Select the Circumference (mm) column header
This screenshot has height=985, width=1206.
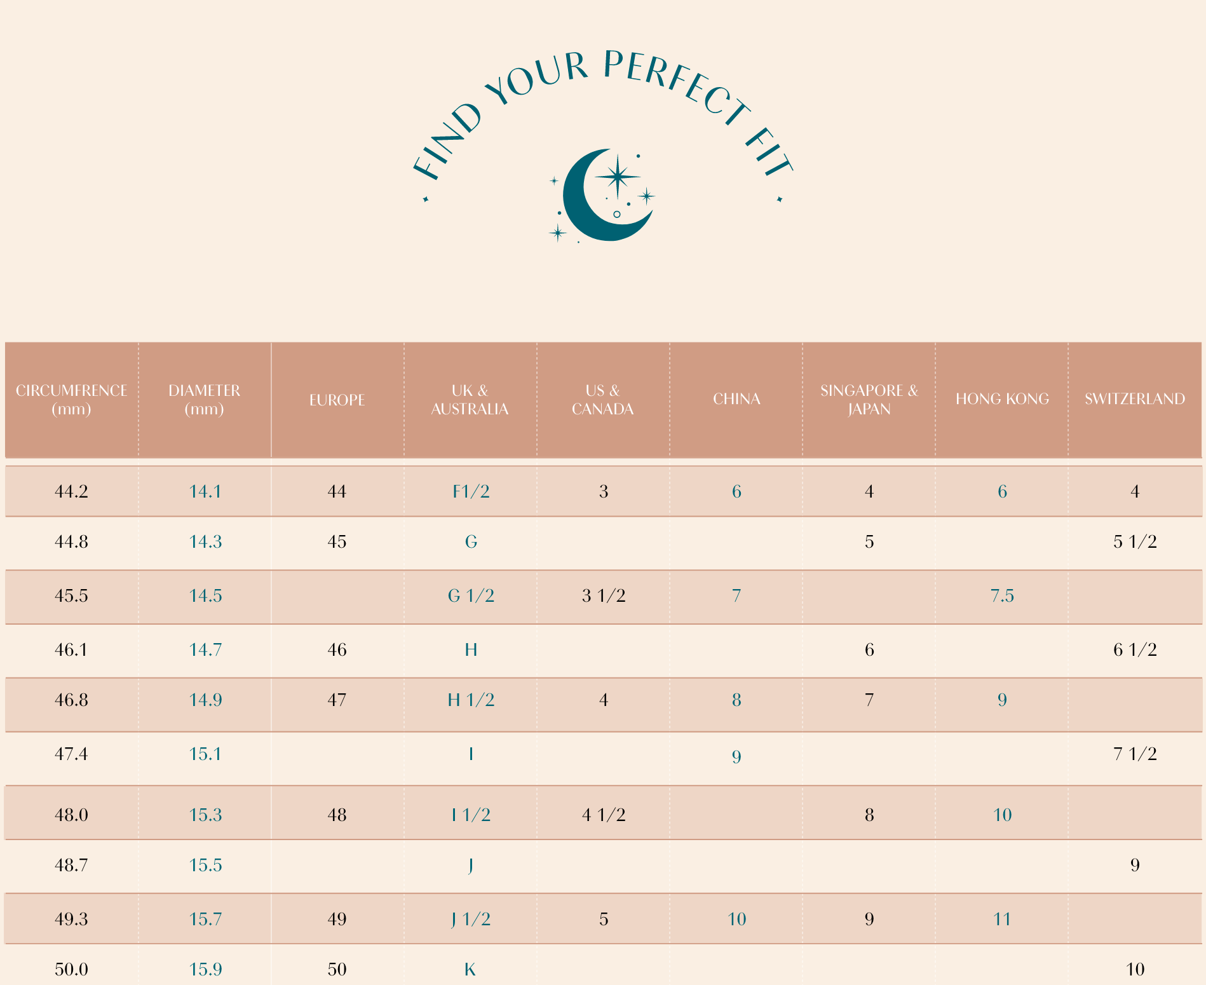tap(71, 400)
